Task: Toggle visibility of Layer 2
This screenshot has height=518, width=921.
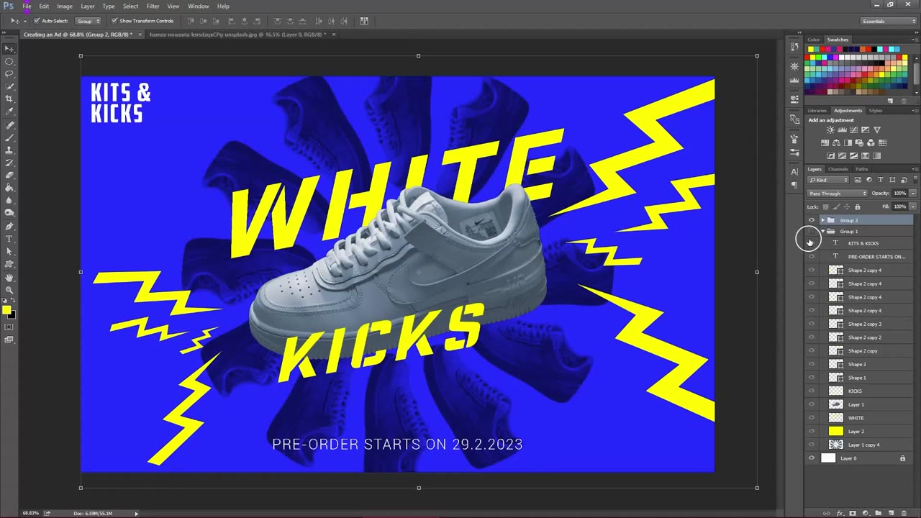Action: tap(812, 431)
